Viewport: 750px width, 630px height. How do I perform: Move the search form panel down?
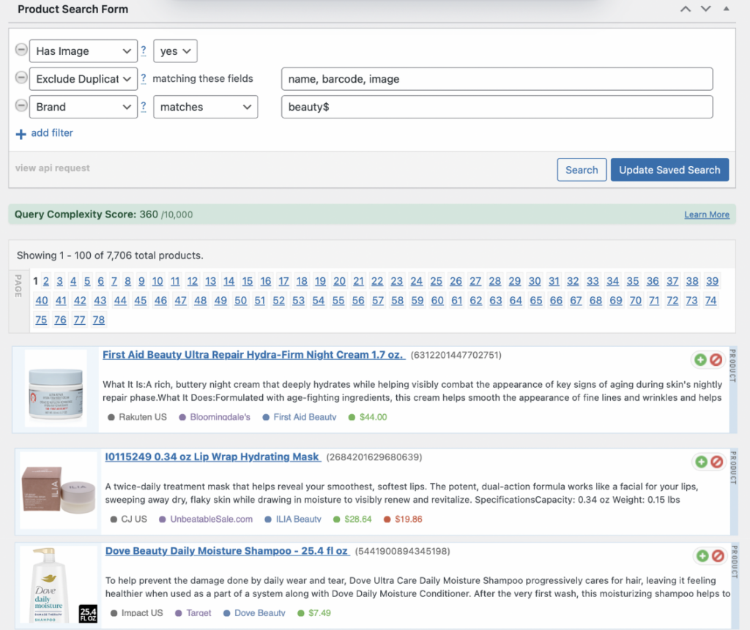(x=706, y=9)
